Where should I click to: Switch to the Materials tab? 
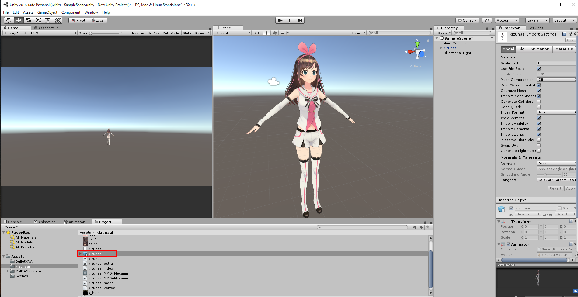click(x=564, y=49)
